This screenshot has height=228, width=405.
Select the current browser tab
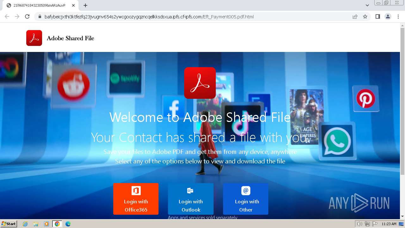coord(40,5)
